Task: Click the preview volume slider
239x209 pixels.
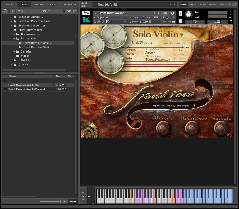Action: point(50,201)
